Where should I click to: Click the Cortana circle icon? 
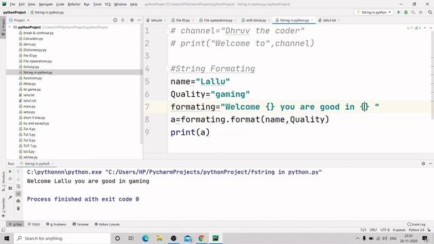point(117,238)
